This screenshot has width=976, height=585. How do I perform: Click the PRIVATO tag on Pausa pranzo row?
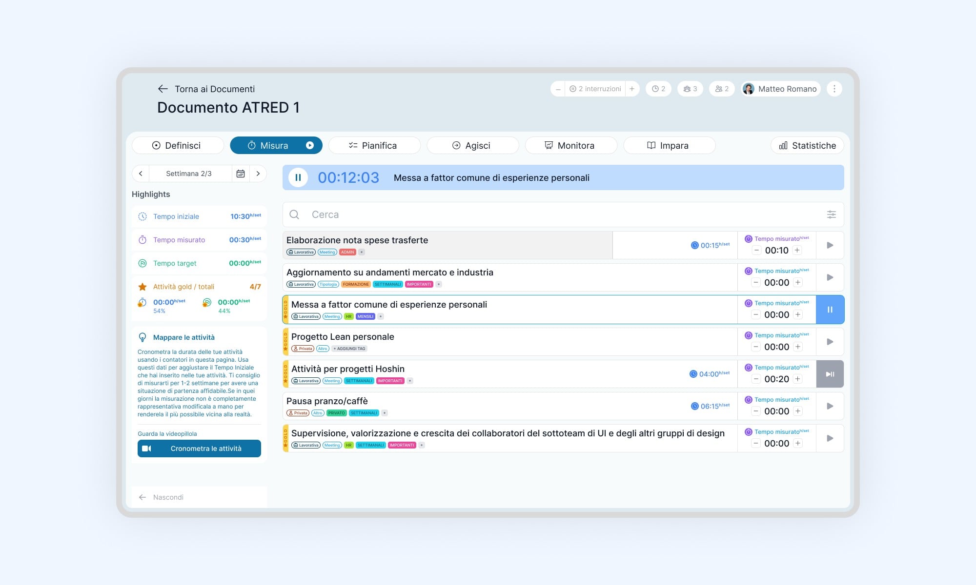pos(336,413)
